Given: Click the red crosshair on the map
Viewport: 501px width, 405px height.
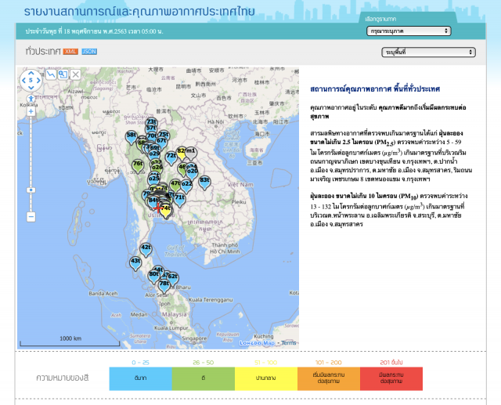Looking at the screenshot, I should click(158, 208).
